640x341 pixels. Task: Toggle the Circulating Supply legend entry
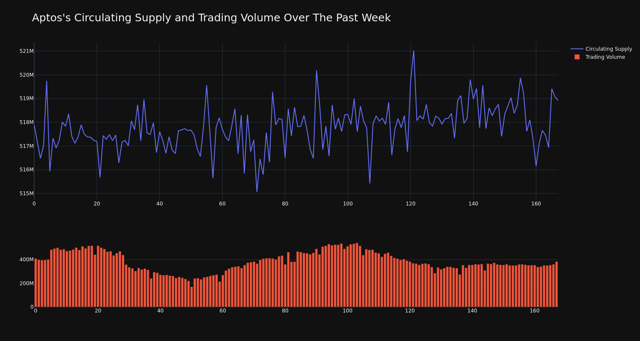point(601,49)
